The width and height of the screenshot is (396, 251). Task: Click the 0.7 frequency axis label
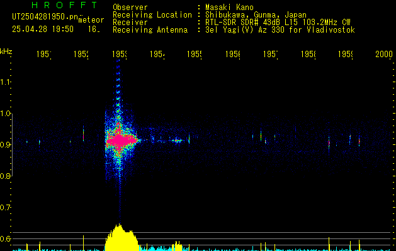(x=5, y=208)
